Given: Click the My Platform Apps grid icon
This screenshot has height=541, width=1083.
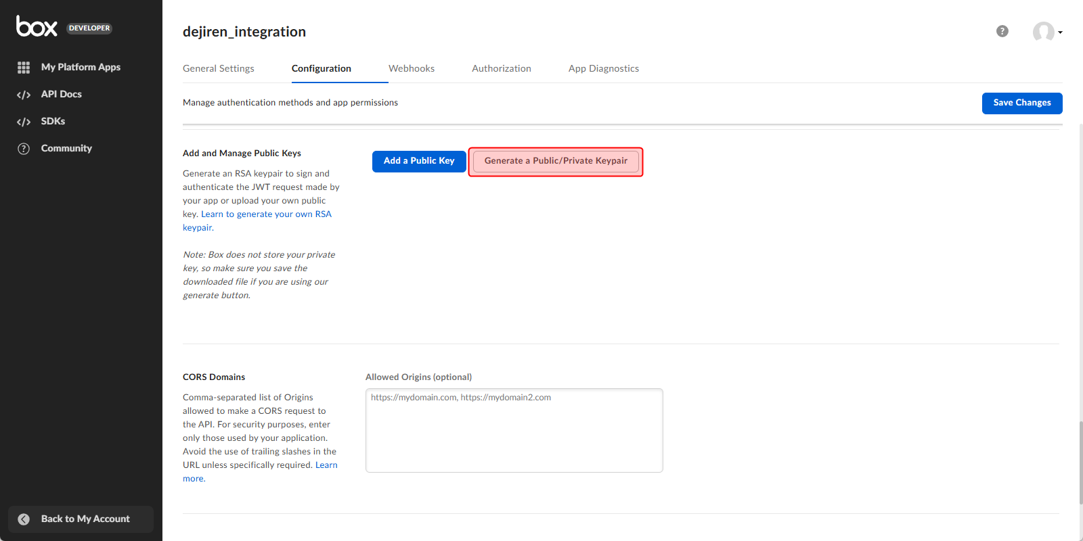Looking at the screenshot, I should (24, 68).
